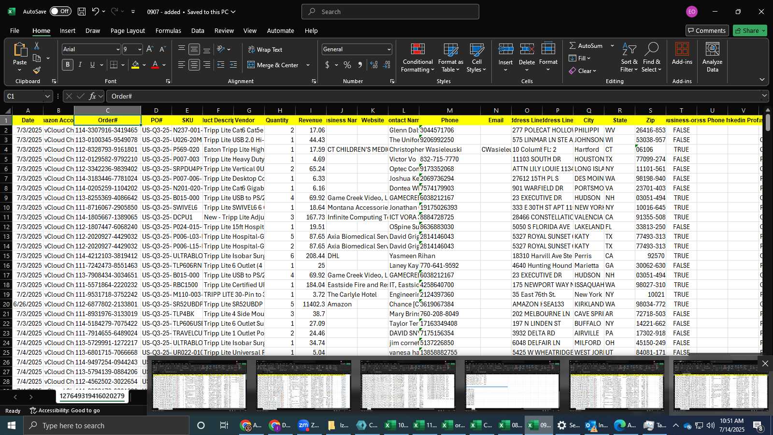Open the Clear dropdown

(x=583, y=71)
